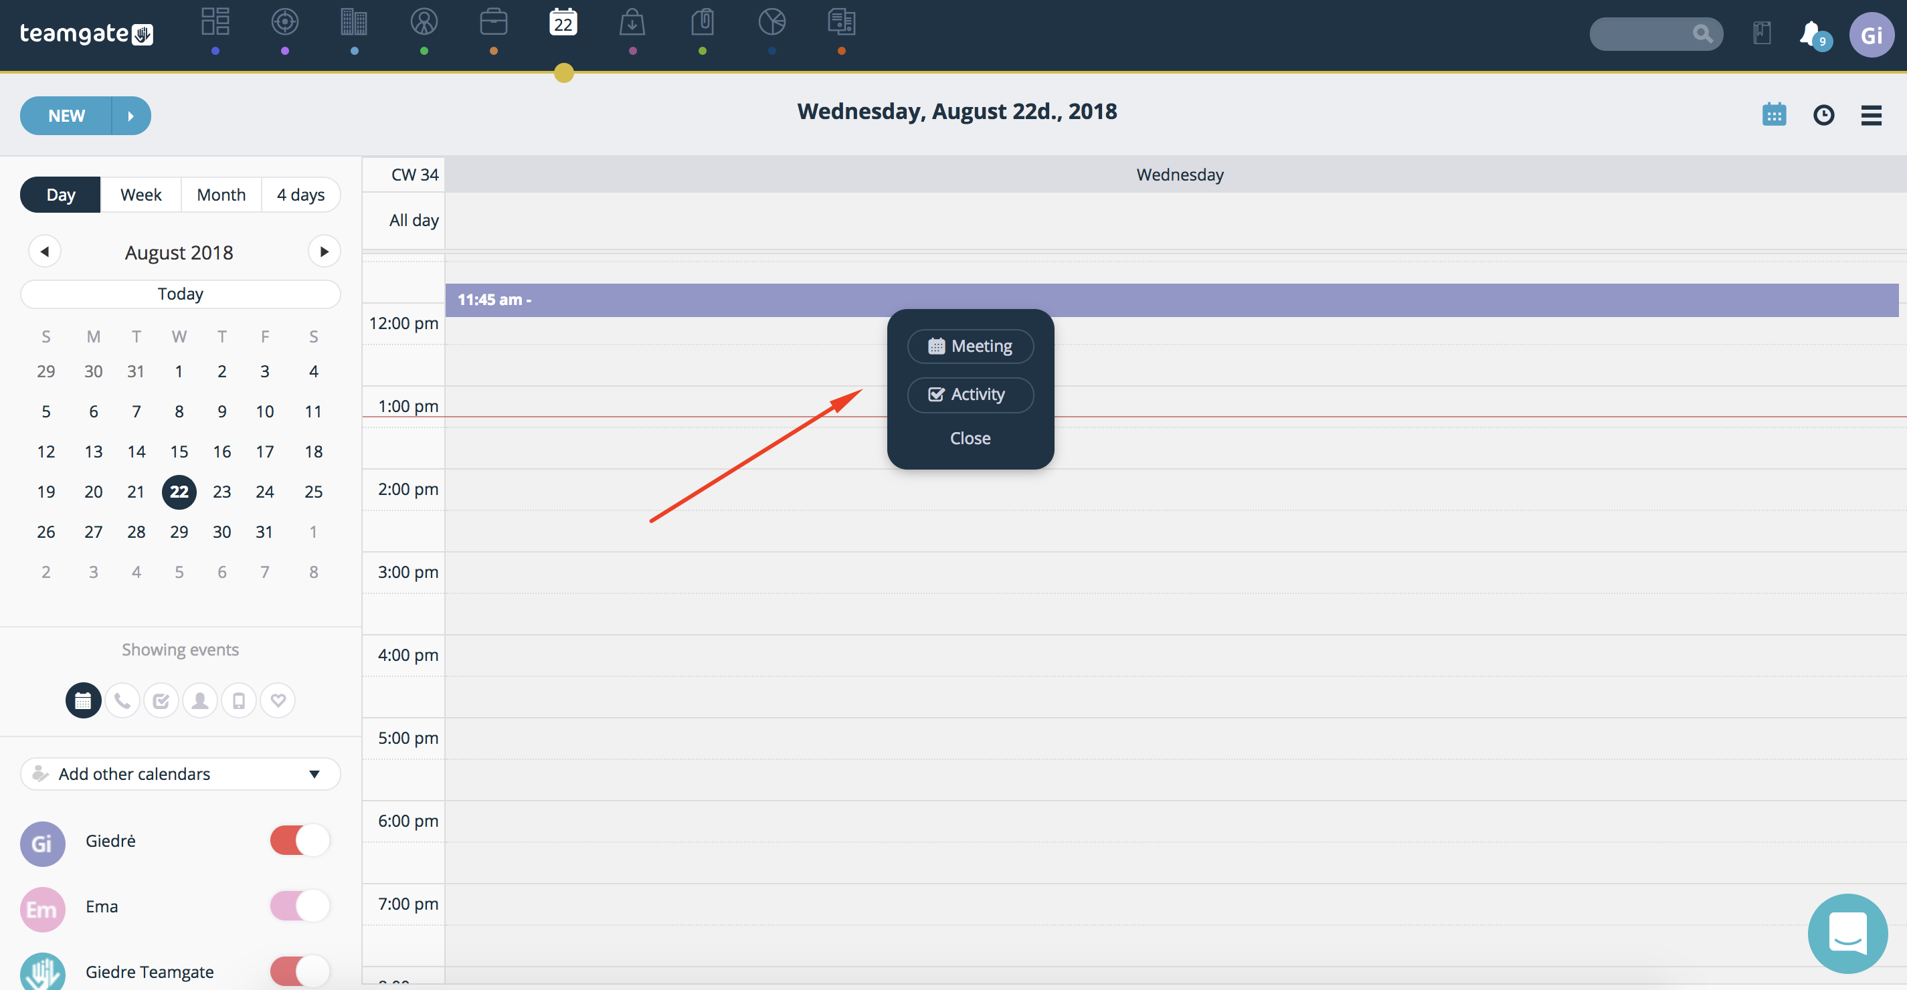The image size is (1907, 990).
Task: Open the Gi user avatar menu
Action: pyautogui.click(x=1871, y=35)
